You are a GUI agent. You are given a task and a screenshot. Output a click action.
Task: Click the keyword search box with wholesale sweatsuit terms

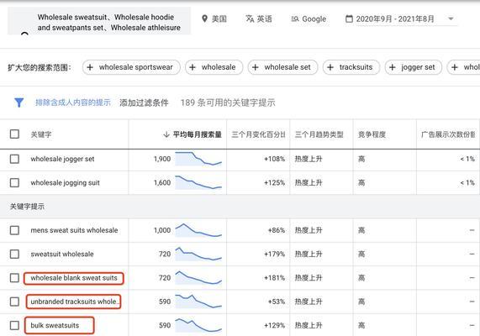[x=99, y=21]
